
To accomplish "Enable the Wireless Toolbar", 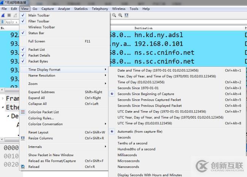I will pyautogui.click(x=41, y=27).
